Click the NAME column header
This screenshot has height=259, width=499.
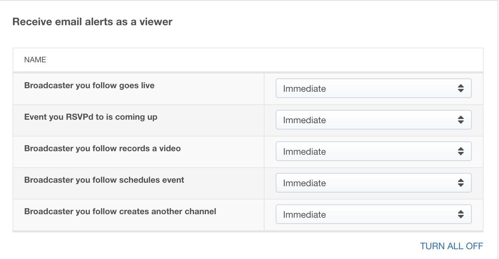(35, 60)
